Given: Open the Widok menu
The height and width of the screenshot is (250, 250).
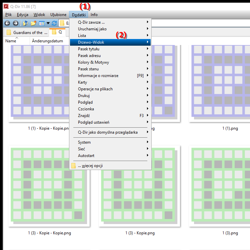Looking at the screenshot, I should coord(39,15).
